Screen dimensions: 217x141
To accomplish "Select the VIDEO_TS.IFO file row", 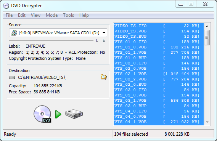I will (159, 26).
